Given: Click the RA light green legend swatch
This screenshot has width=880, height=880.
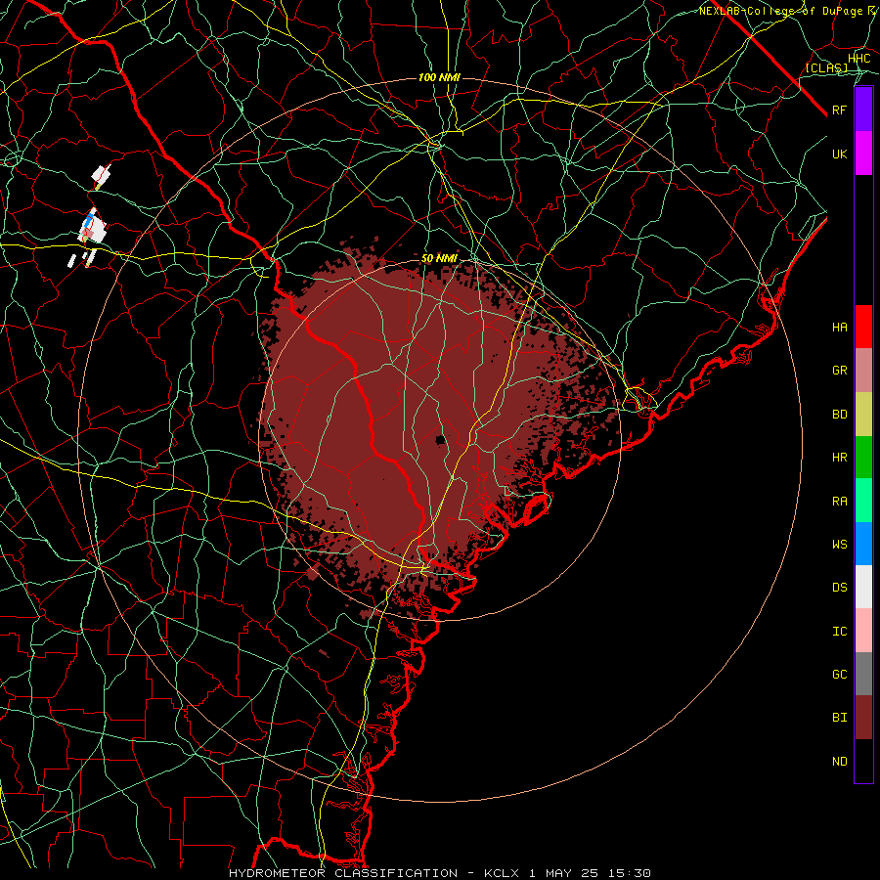Looking at the screenshot, I should [x=863, y=501].
